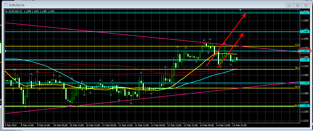
Task: Click the 11 Feb 21:00 time label
Action: [142, 125]
